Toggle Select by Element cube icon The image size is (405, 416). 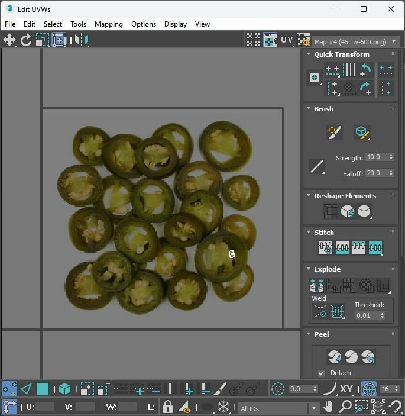(x=64, y=389)
